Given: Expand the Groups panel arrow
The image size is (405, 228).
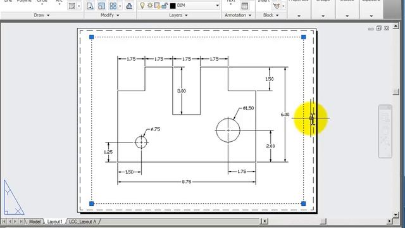Looking at the screenshot, I should coord(323,16).
